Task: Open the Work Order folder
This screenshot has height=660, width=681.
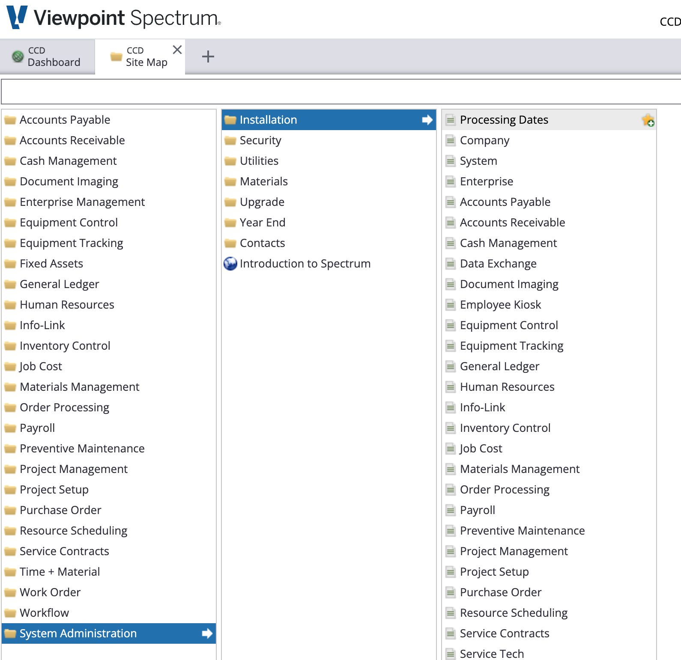Action: [109, 592]
